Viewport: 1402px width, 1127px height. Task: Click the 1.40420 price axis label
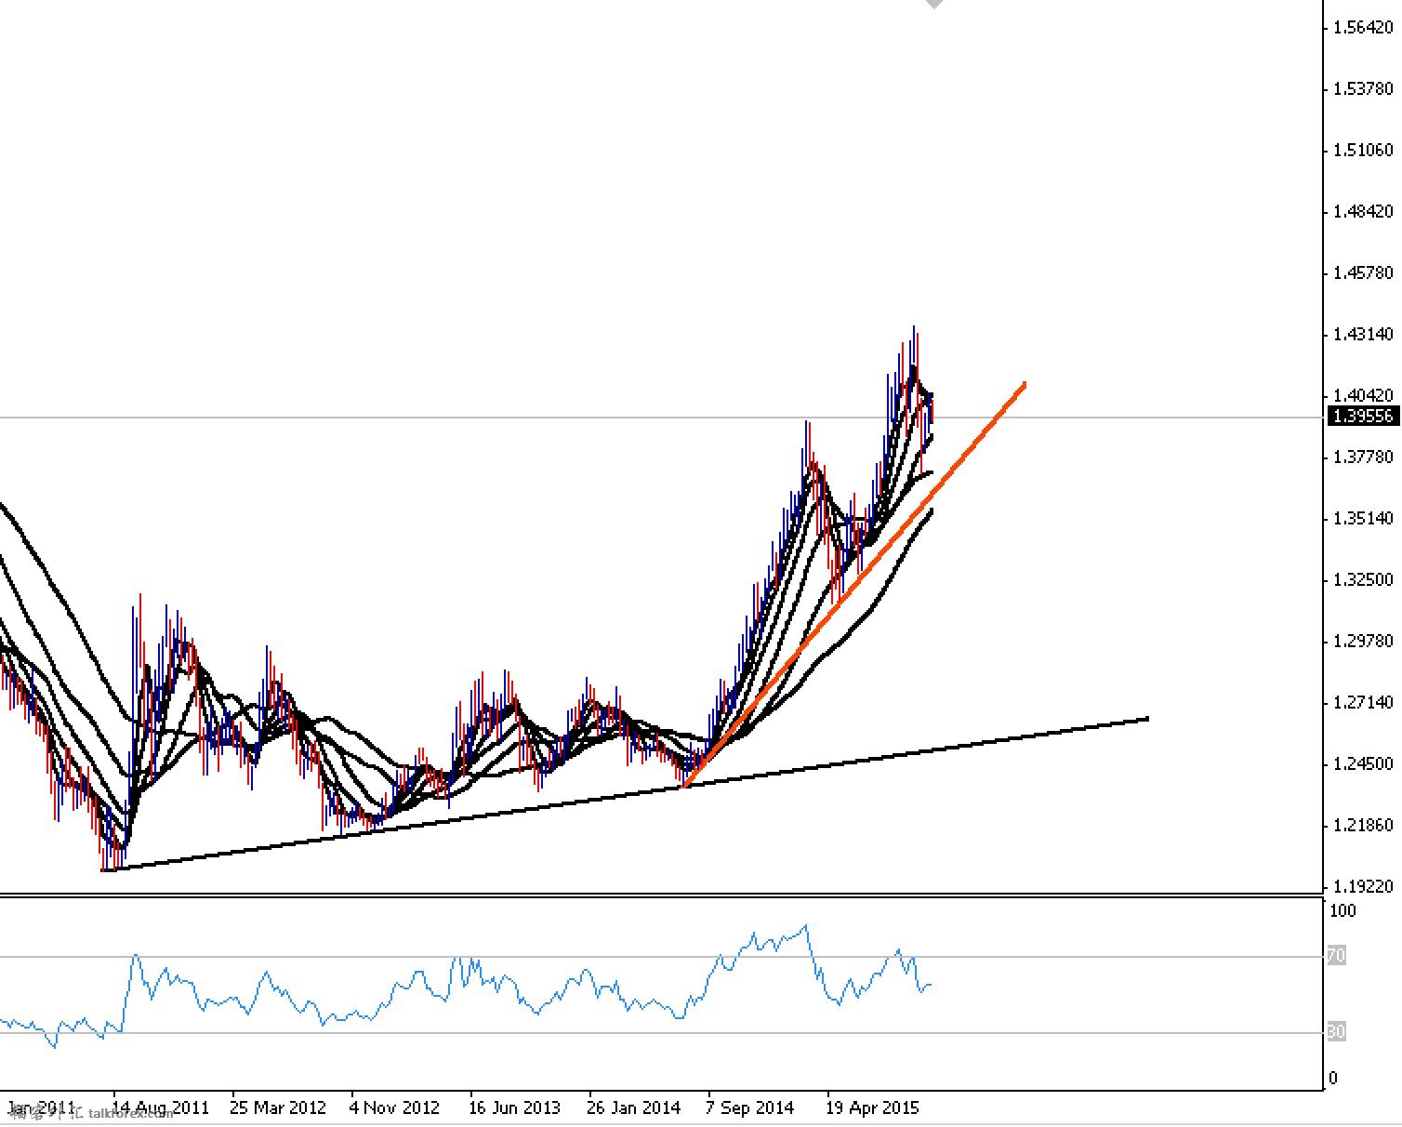pos(1363,395)
